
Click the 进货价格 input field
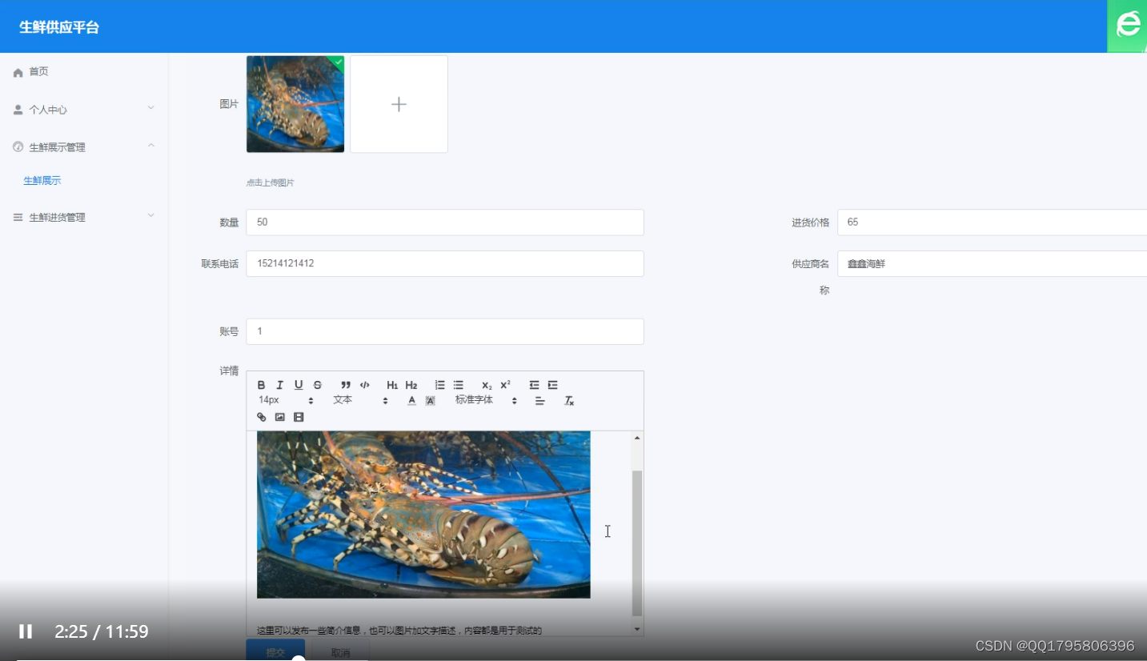[x=992, y=222]
